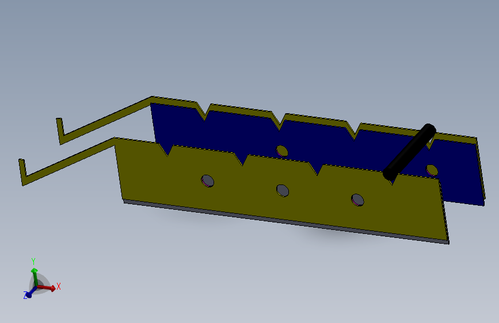Viewport: 499px width, 323px height.
Task: Pick the leftmost hole in the front plate
Action: (208, 181)
